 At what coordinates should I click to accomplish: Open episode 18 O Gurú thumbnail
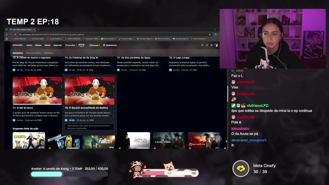(89, 90)
